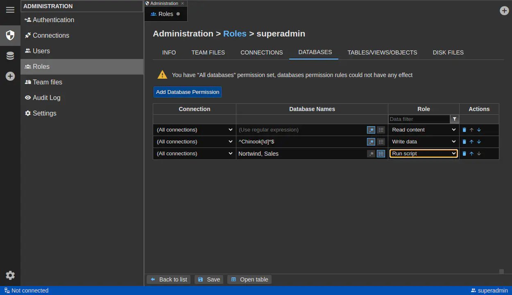512x295 pixels.
Task: Delete the Write data permission row
Action: pyautogui.click(x=464, y=142)
